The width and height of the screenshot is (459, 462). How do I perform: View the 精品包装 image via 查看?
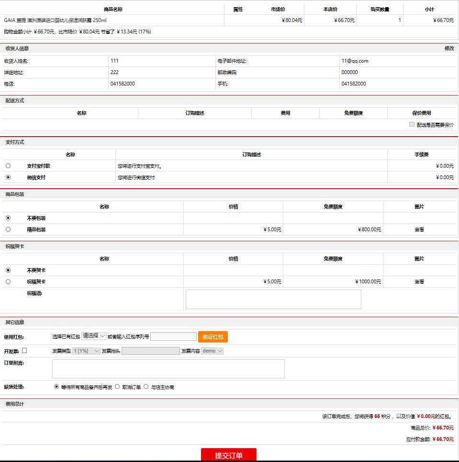(x=419, y=229)
